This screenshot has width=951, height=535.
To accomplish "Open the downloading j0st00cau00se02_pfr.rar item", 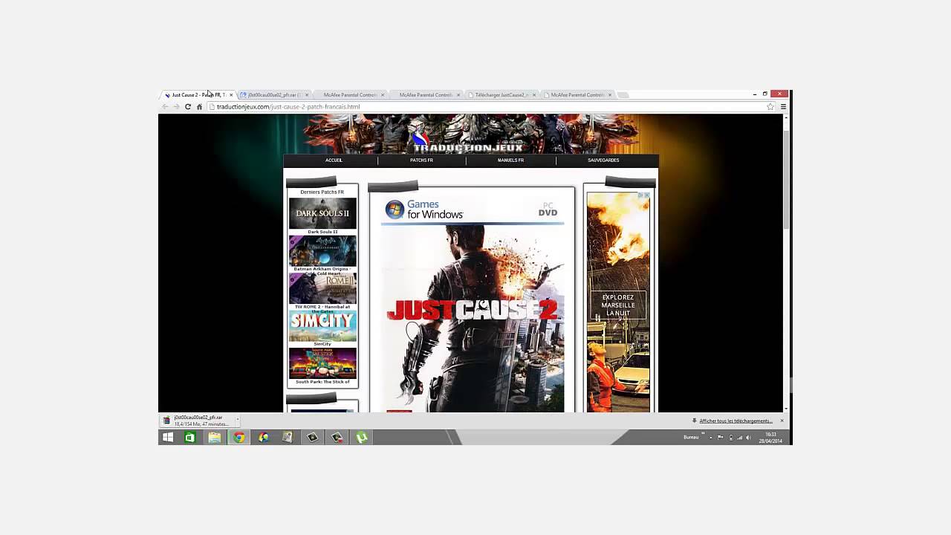I will pos(198,421).
